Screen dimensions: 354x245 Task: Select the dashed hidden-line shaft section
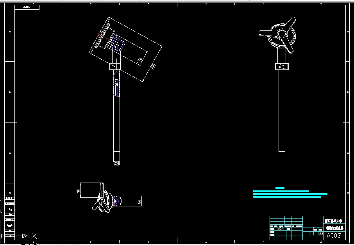(116, 83)
